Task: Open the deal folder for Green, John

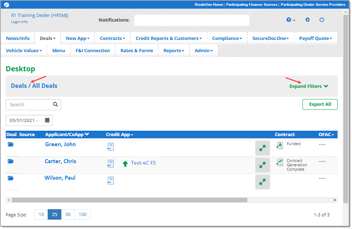Action: click(x=10, y=144)
